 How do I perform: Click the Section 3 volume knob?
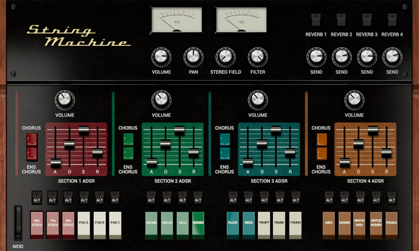[x=257, y=99]
